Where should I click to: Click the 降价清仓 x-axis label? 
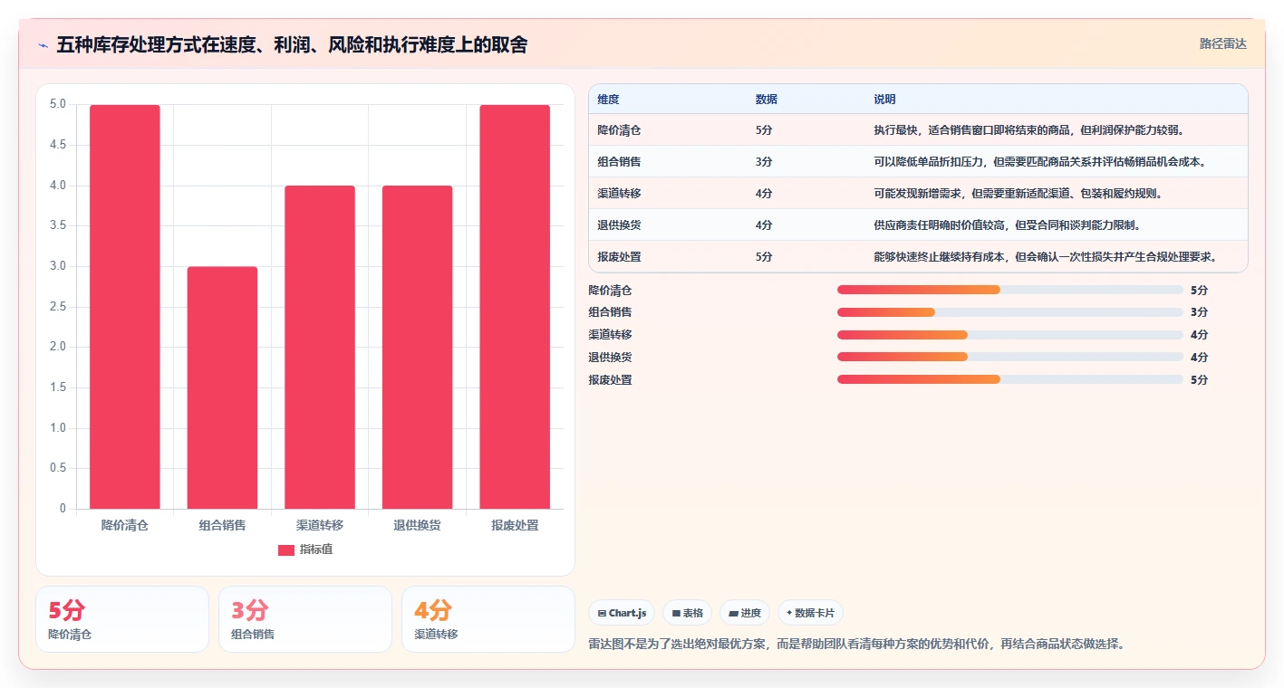tap(125, 525)
